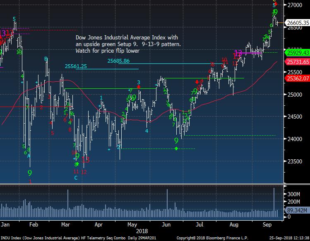Viewport: 310px width, 241px height.
Task: Select the red 25731.65 price tag
Action: [x=297, y=62]
